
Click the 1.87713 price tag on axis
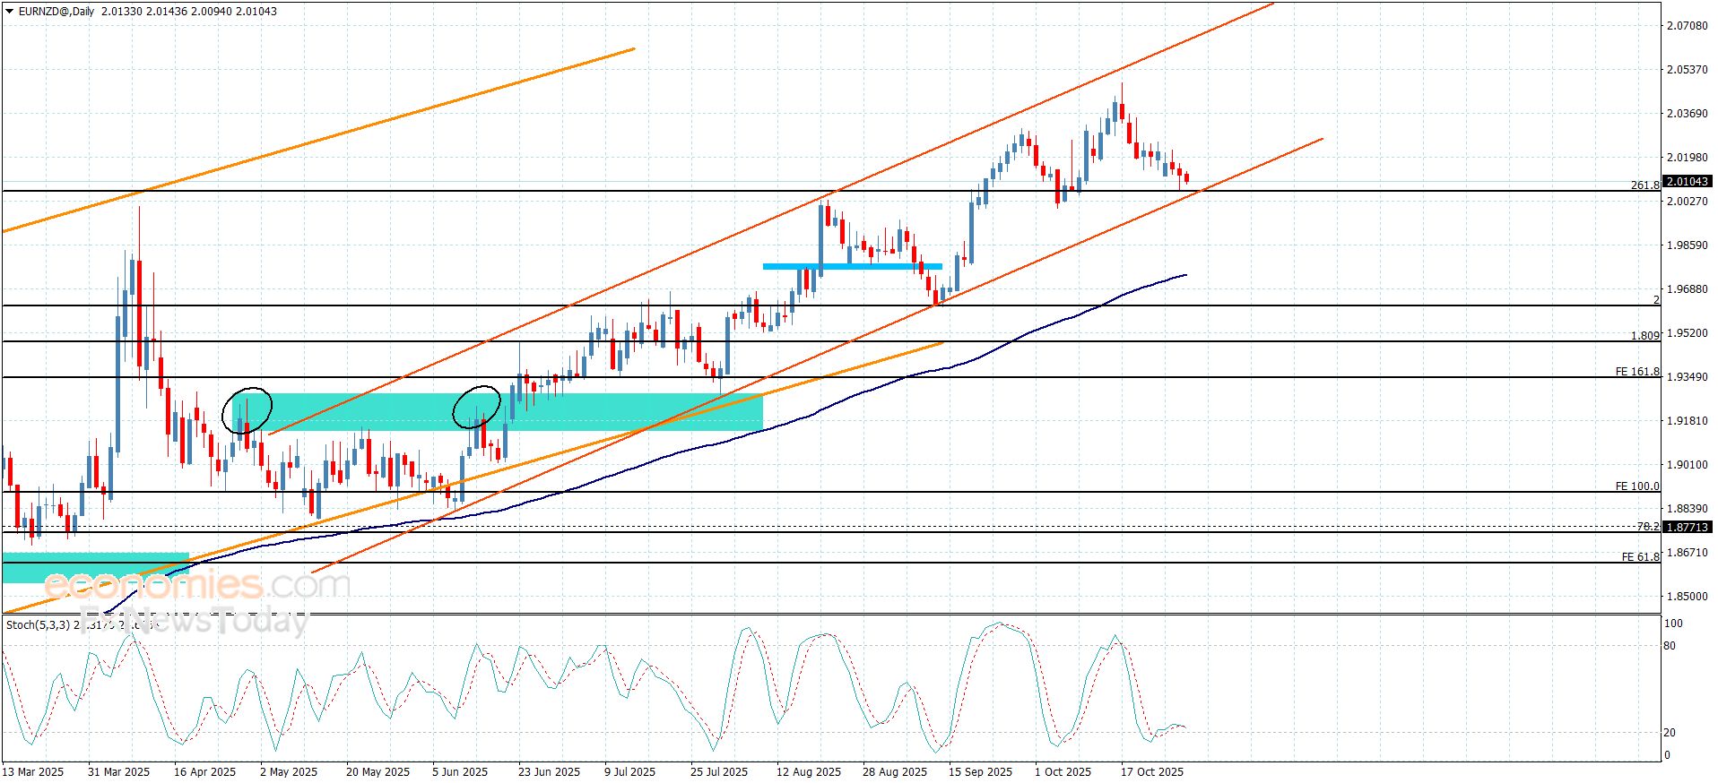(x=1687, y=528)
